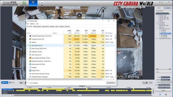Zoom out the timeline magnifier icon

(2, 95)
